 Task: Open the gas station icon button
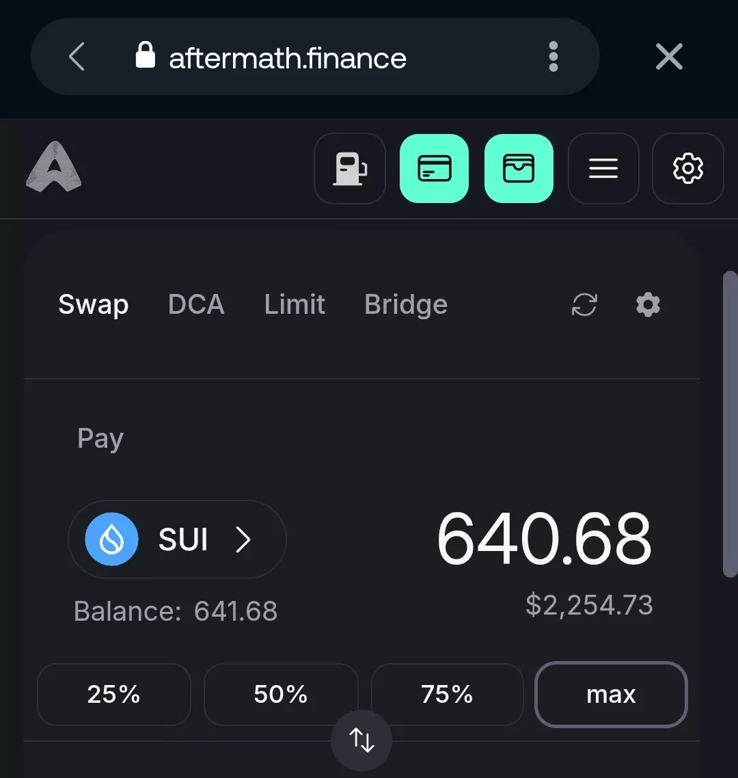[349, 169]
